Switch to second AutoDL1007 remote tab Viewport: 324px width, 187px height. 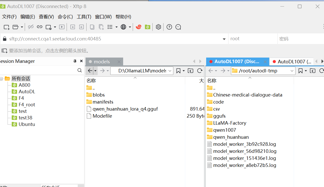pos(291,62)
